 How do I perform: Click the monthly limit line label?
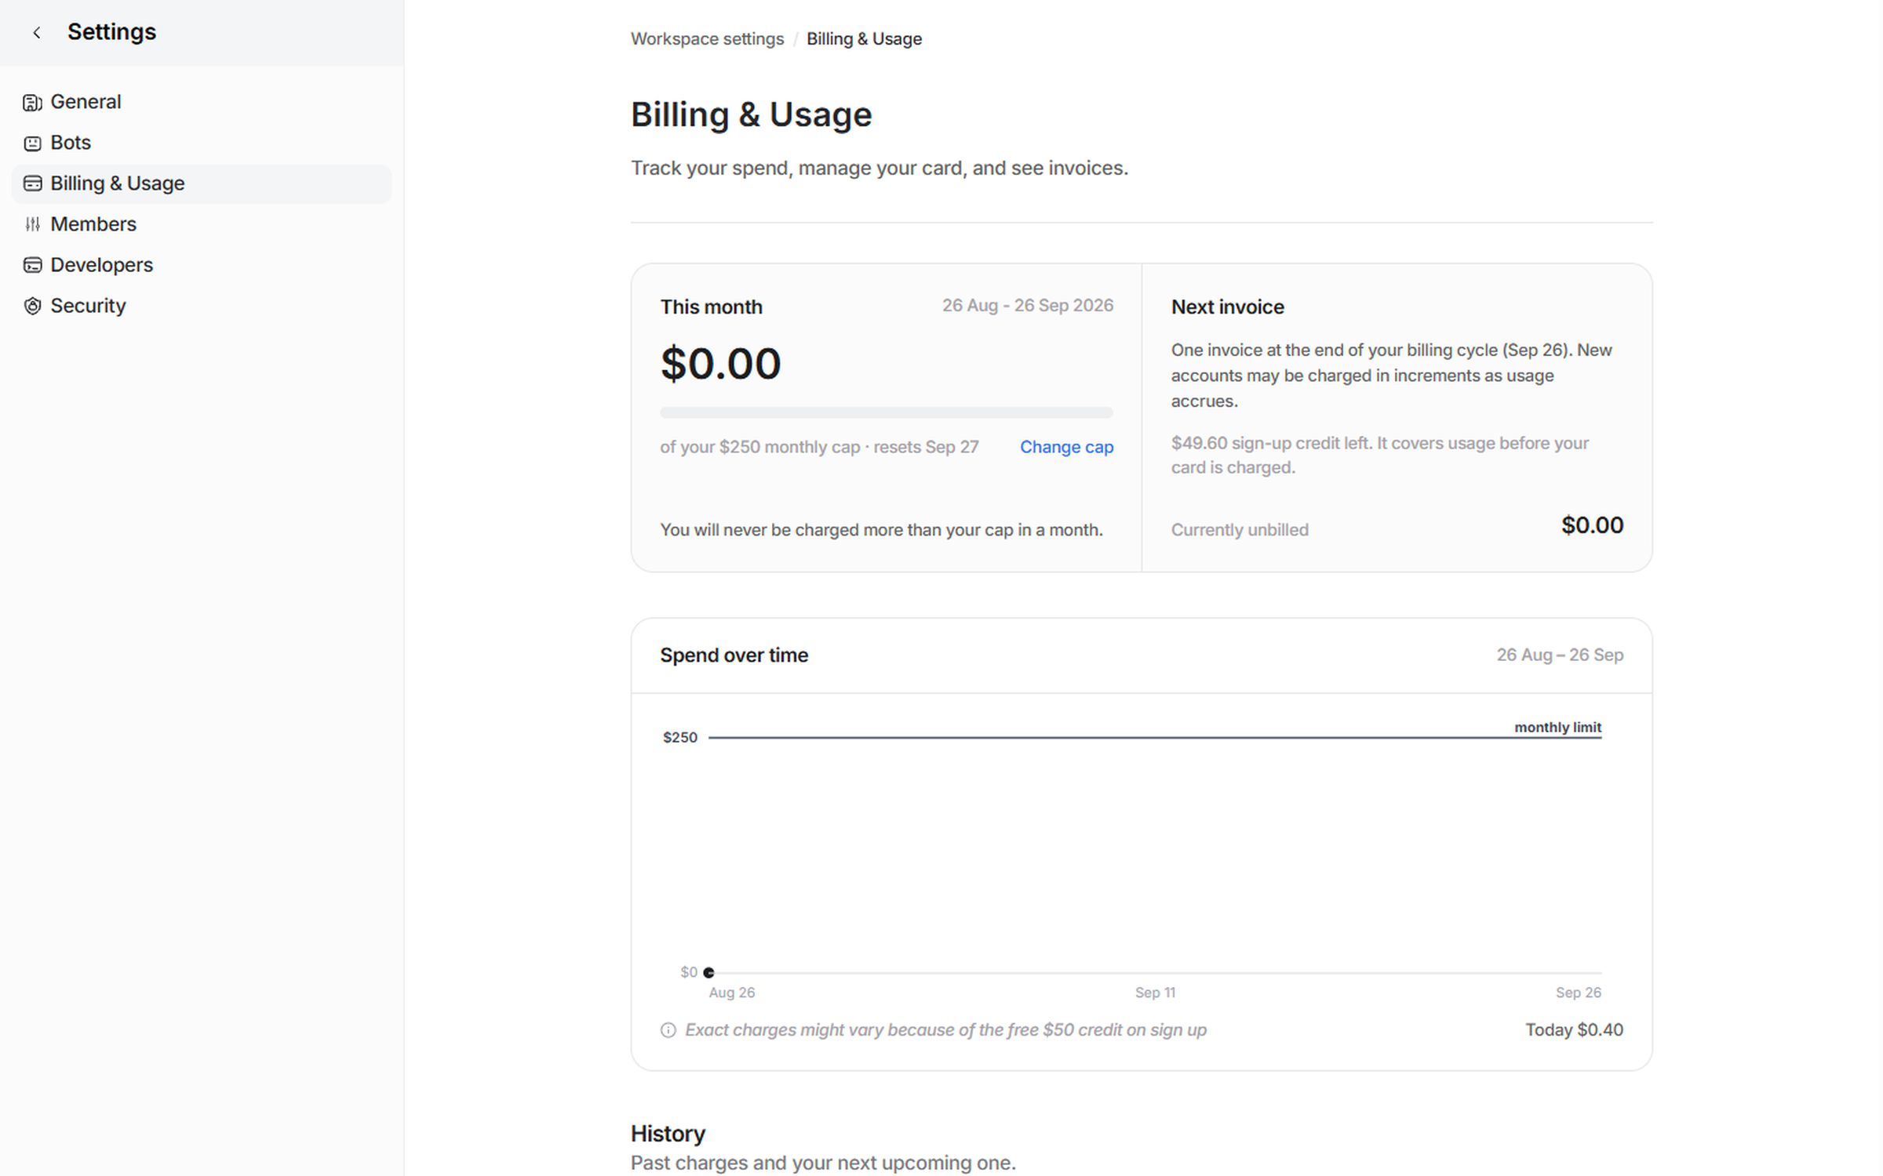point(1557,728)
